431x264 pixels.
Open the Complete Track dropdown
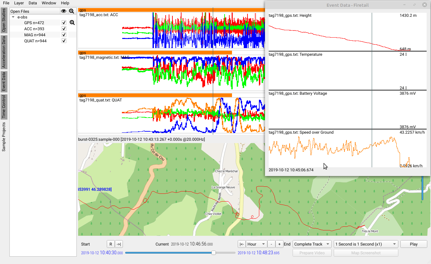(312, 244)
